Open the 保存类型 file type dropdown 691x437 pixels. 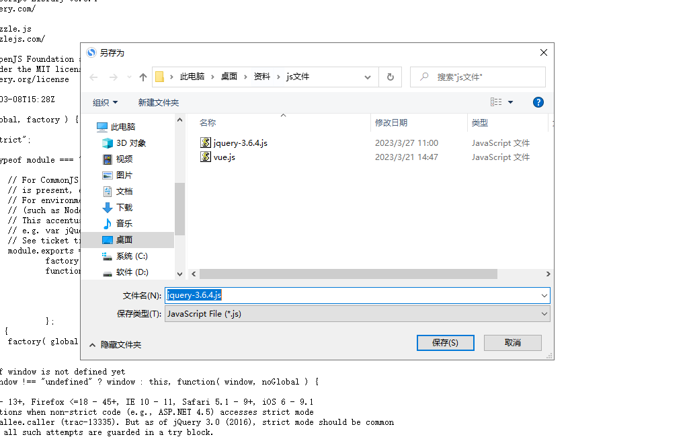coord(545,313)
